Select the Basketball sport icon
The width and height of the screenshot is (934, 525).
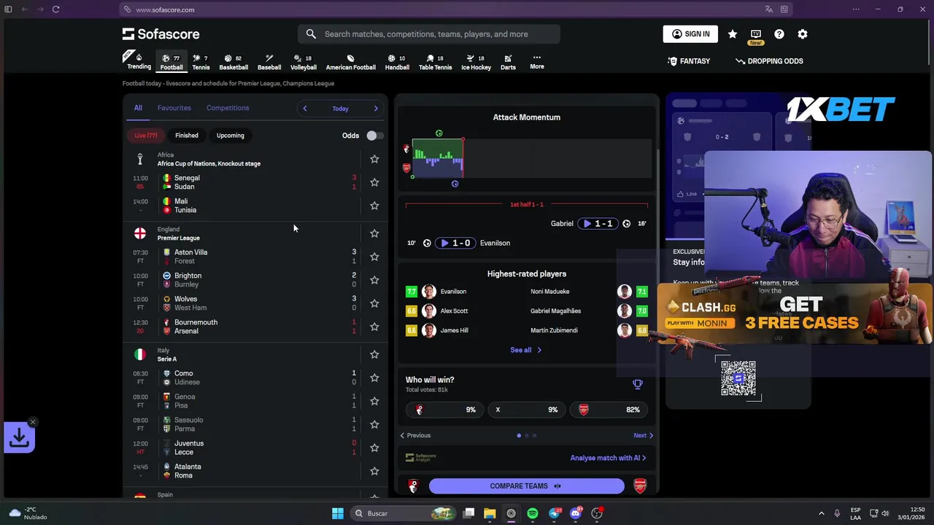point(233,63)
